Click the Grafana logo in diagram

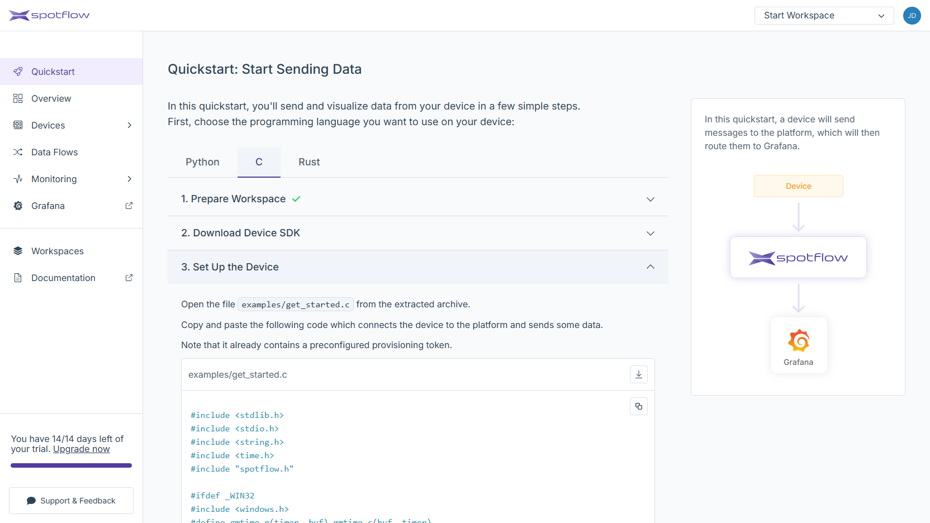[799, 340]
